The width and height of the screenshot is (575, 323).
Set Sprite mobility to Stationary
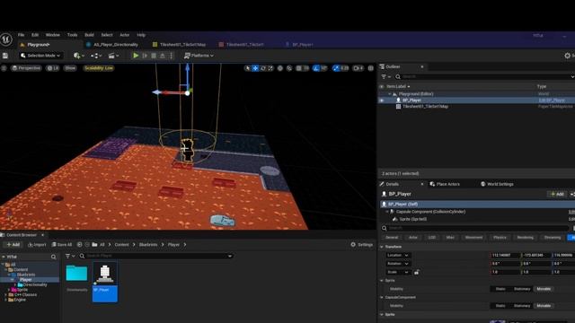[522, 289]
